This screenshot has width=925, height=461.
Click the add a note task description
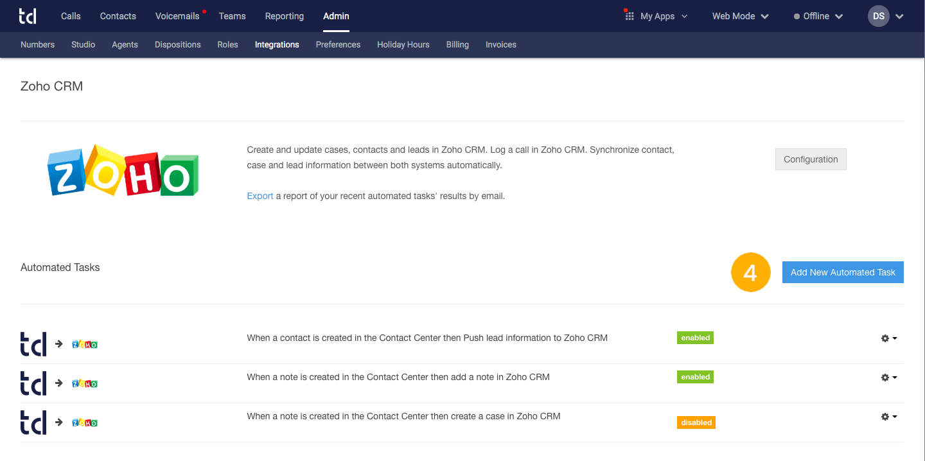tap(398, 377)
